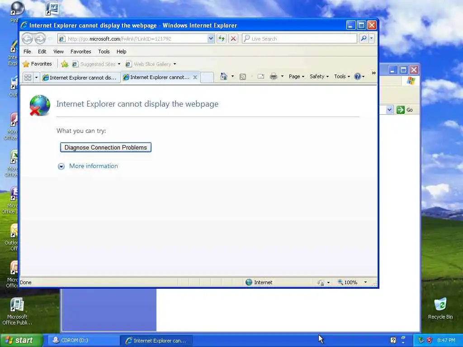Click the Start button

click(x=21, y=340)
